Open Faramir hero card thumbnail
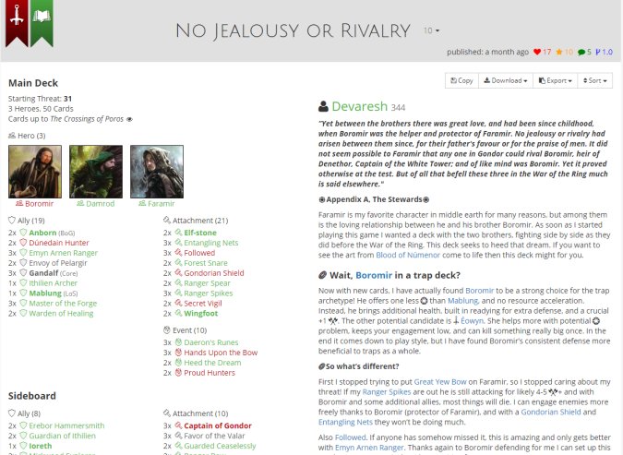The width and height of the screenshot is (623, 455). tap(157, 172)
